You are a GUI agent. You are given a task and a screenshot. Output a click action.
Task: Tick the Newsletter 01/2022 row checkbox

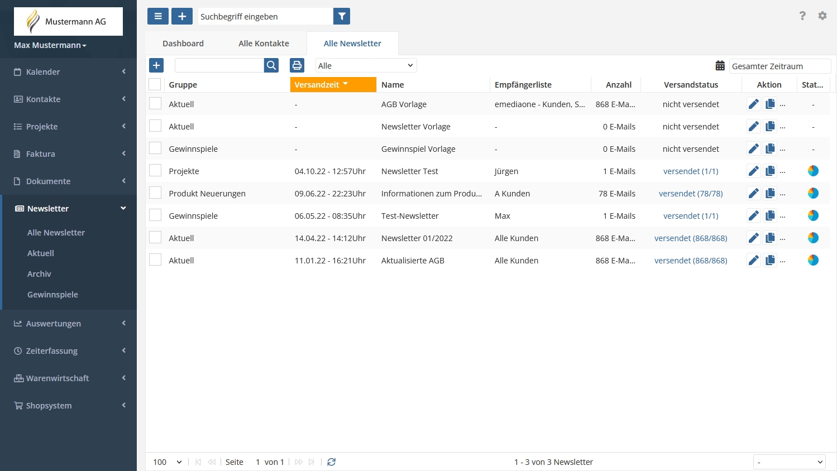pyautogui.click(x=155, y=238)
